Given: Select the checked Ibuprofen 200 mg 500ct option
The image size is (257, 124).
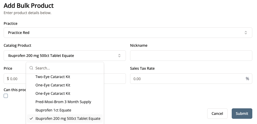Looking at the screenshot, I should point(68,119).
